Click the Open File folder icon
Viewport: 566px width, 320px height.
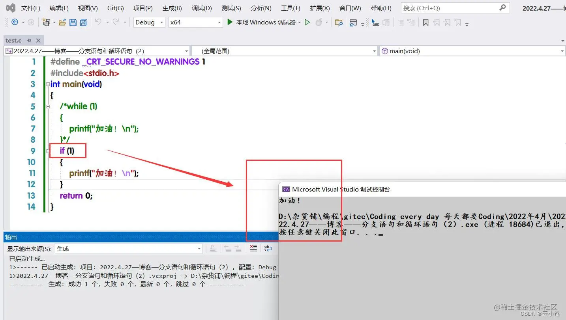pos(62,22)
